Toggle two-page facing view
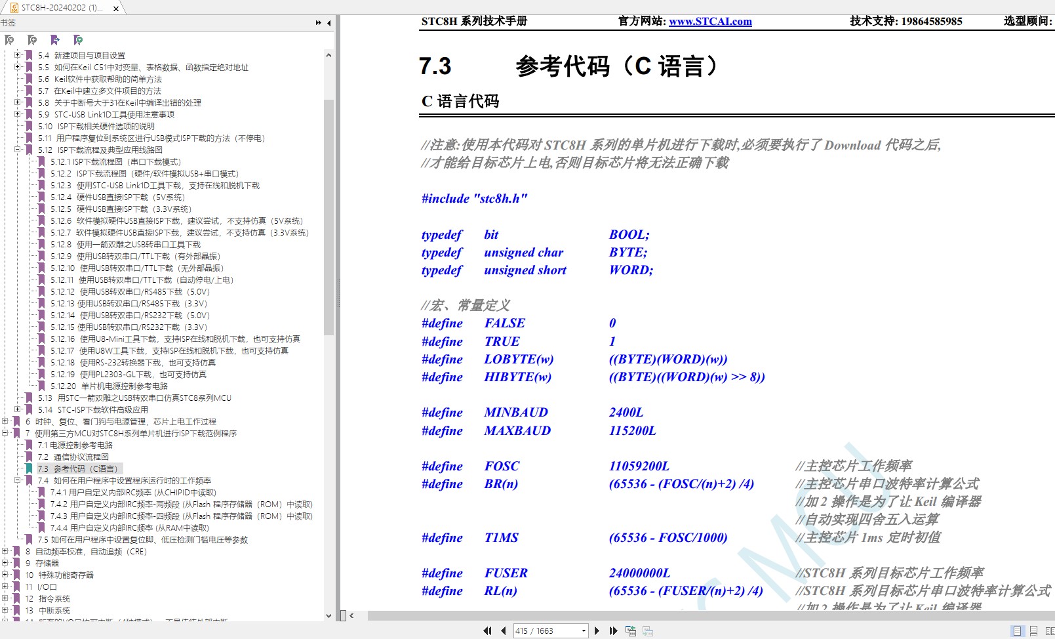Screen dimensions: 1055x639 point(1049,631)
